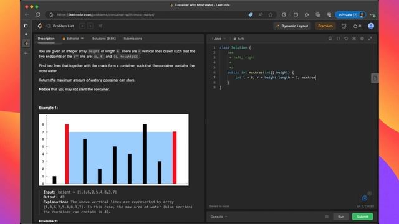399x224 pixels.
Task: Click the LeetCode logo icon
Action: [x=40, y=26]
